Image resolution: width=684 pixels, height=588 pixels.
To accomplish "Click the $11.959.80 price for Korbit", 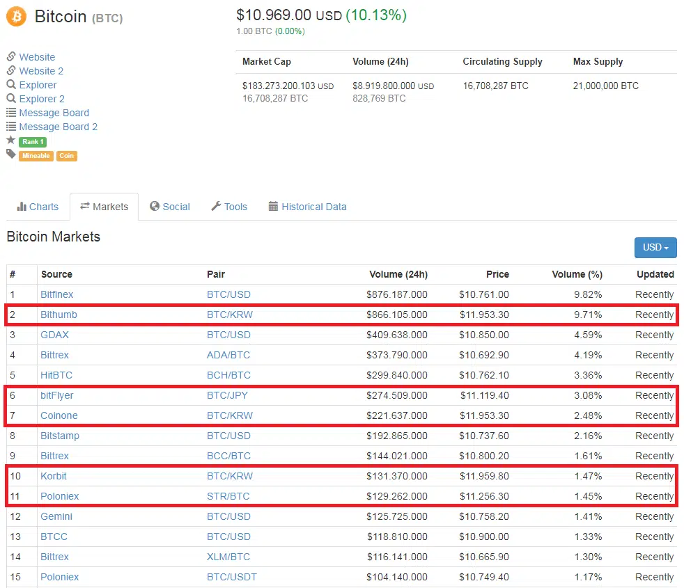I will (x=484, y=476).
